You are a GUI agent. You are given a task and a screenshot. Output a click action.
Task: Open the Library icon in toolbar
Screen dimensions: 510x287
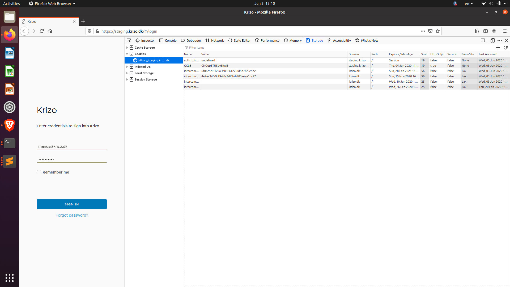[477, 31]
